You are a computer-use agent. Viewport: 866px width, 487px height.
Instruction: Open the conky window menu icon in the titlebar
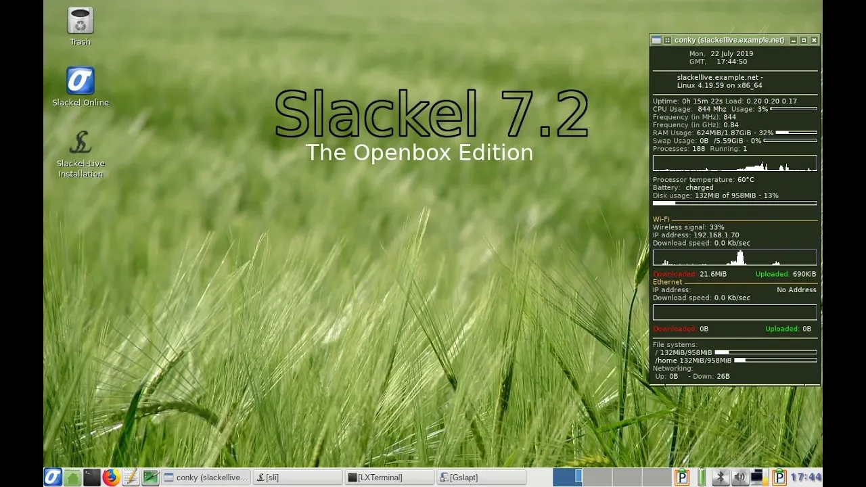click(x=656, y=41)
